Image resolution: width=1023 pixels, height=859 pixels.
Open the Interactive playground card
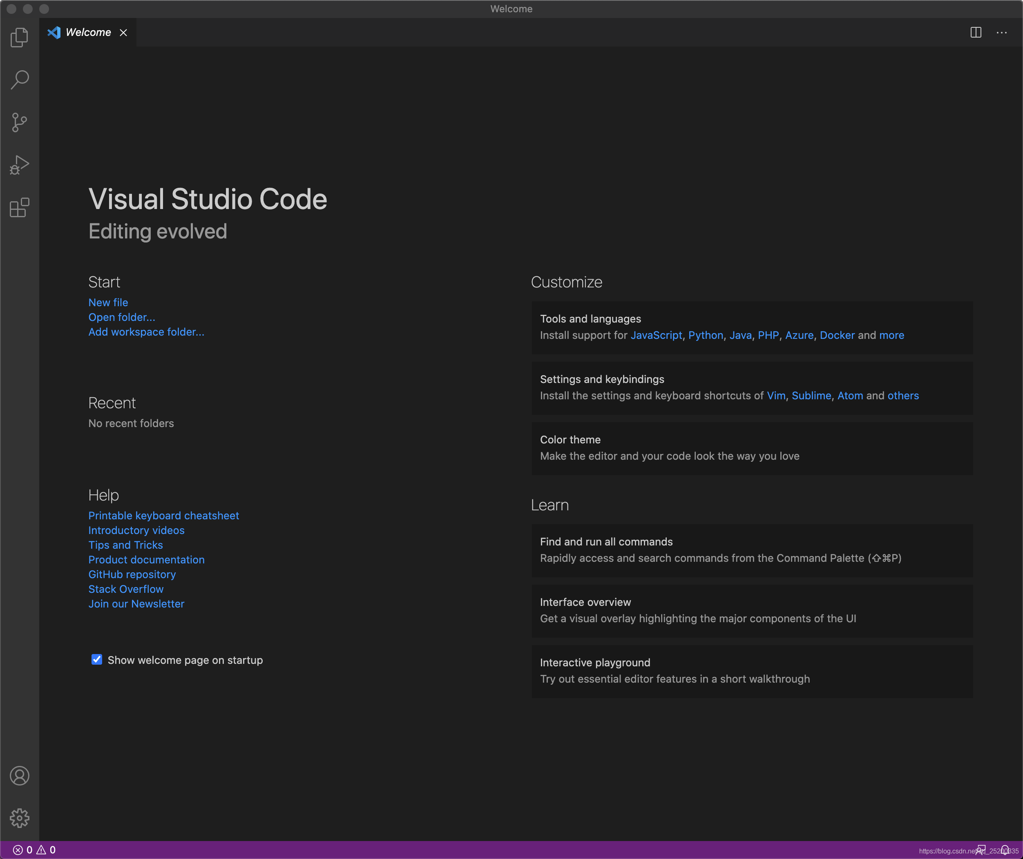[x=752, y=671]
